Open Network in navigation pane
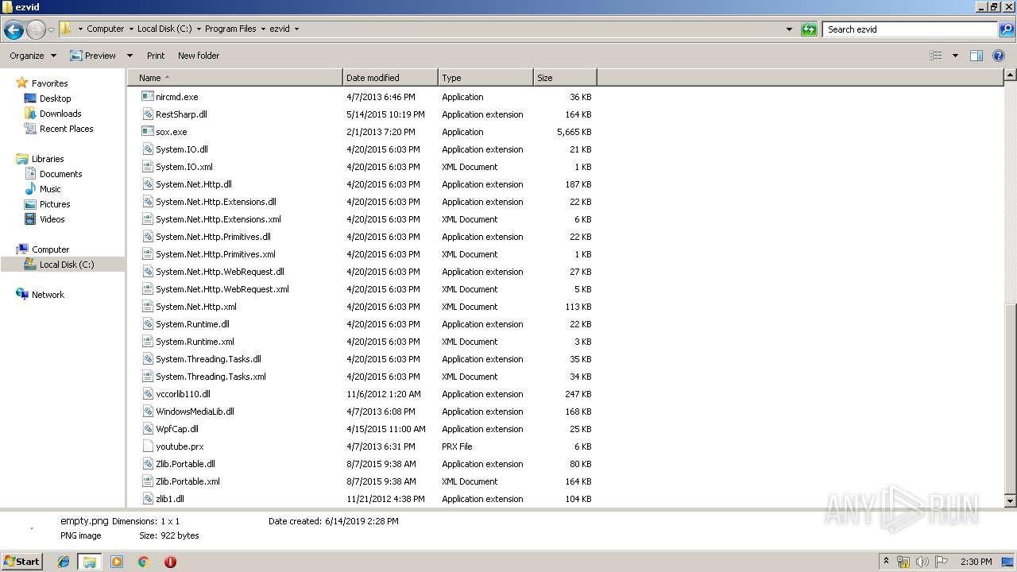1017x572 pixels. tap(48, 295)
